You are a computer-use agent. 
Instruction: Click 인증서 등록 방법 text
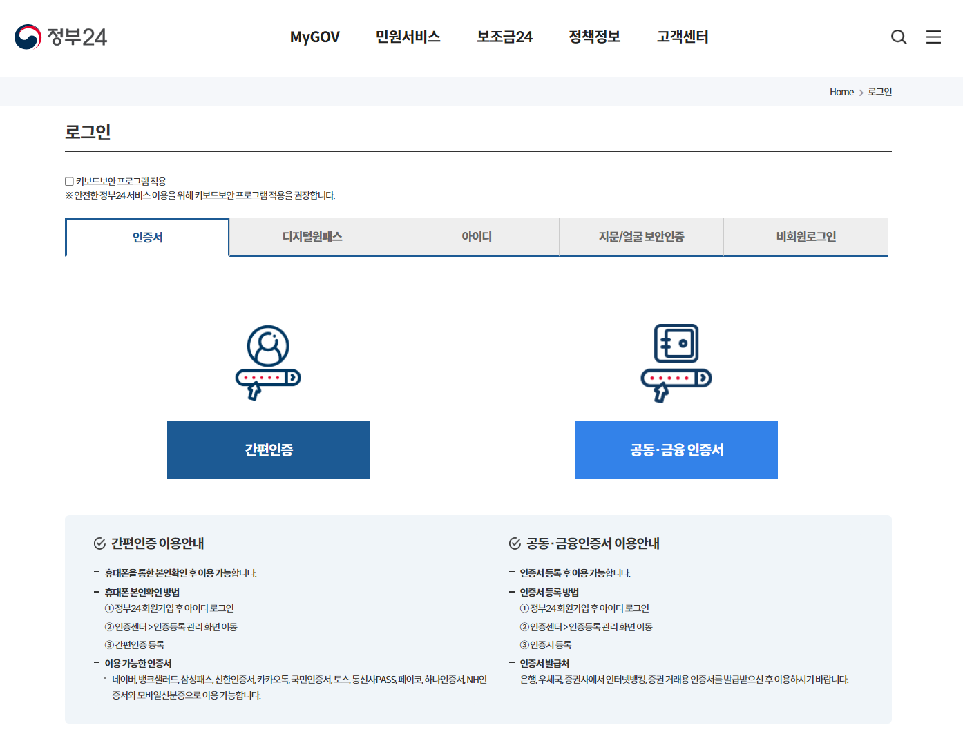(549, 593)
